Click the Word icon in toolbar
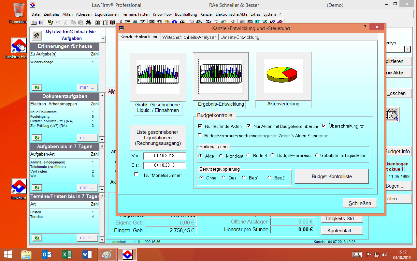417x261 pixels. (257, 23)
